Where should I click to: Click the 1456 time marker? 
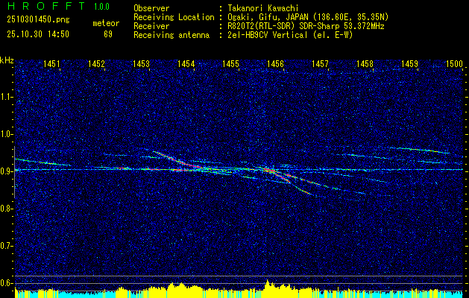click(x=275, y=63)
